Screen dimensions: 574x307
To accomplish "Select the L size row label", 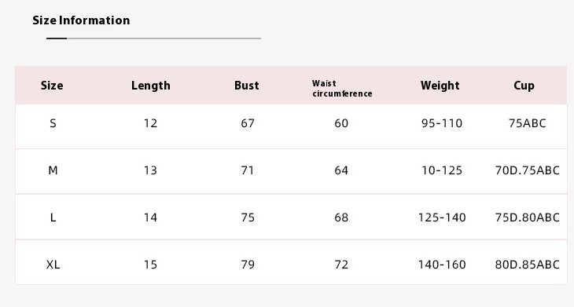I will tap(53, 217).
